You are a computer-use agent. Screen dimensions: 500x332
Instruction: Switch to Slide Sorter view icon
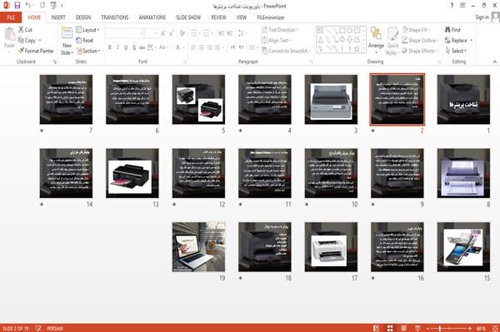pyautogui.click(x=390, y=328)
